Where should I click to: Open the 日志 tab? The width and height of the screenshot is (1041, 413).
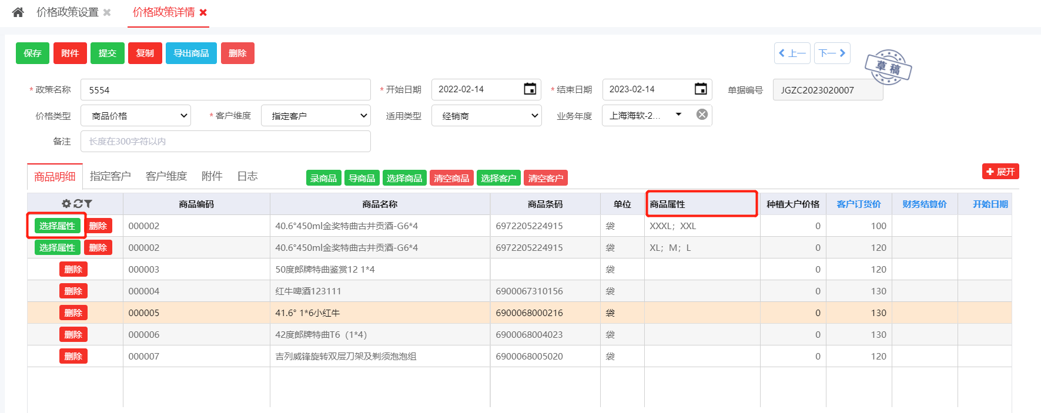pos(247,176)
